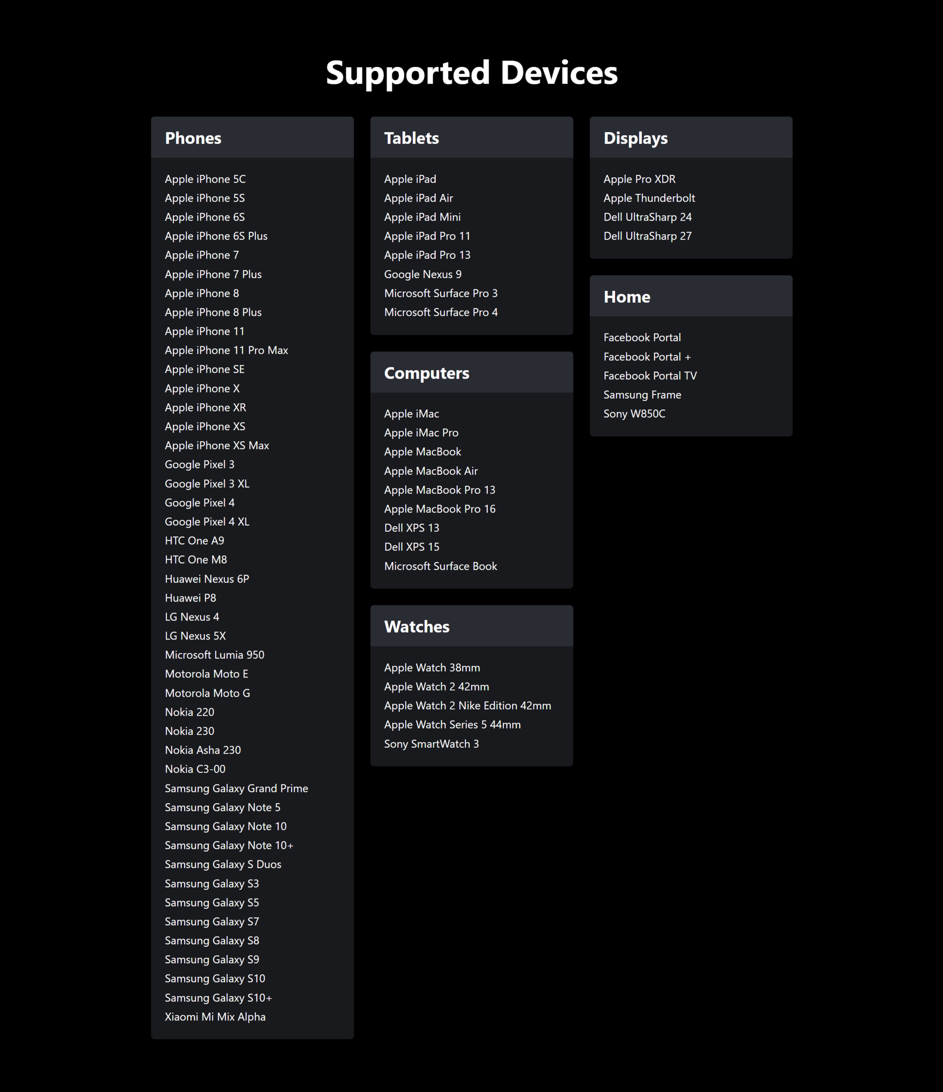Click Apple iPhone XR entry
This screenshot has height=1092, width=943.
pyautogui.click(x=205, y=407)
